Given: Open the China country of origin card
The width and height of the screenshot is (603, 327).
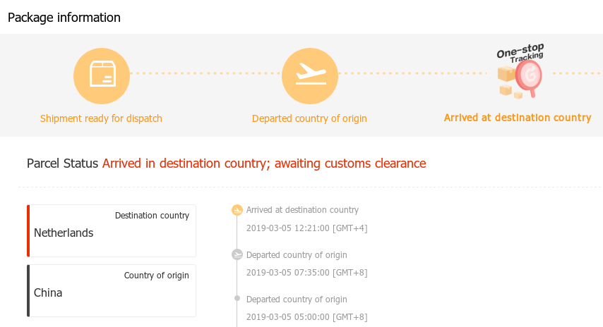Looking at the screenshot, I should pos(112,291).
